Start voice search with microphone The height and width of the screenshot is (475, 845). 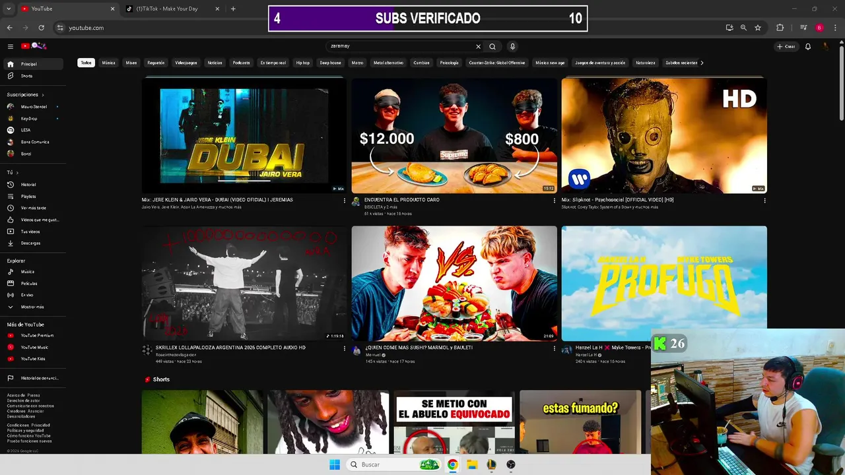[x=512, y=47]
